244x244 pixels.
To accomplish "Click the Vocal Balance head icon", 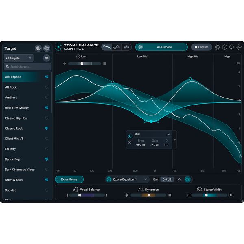I will click(76, 190).
